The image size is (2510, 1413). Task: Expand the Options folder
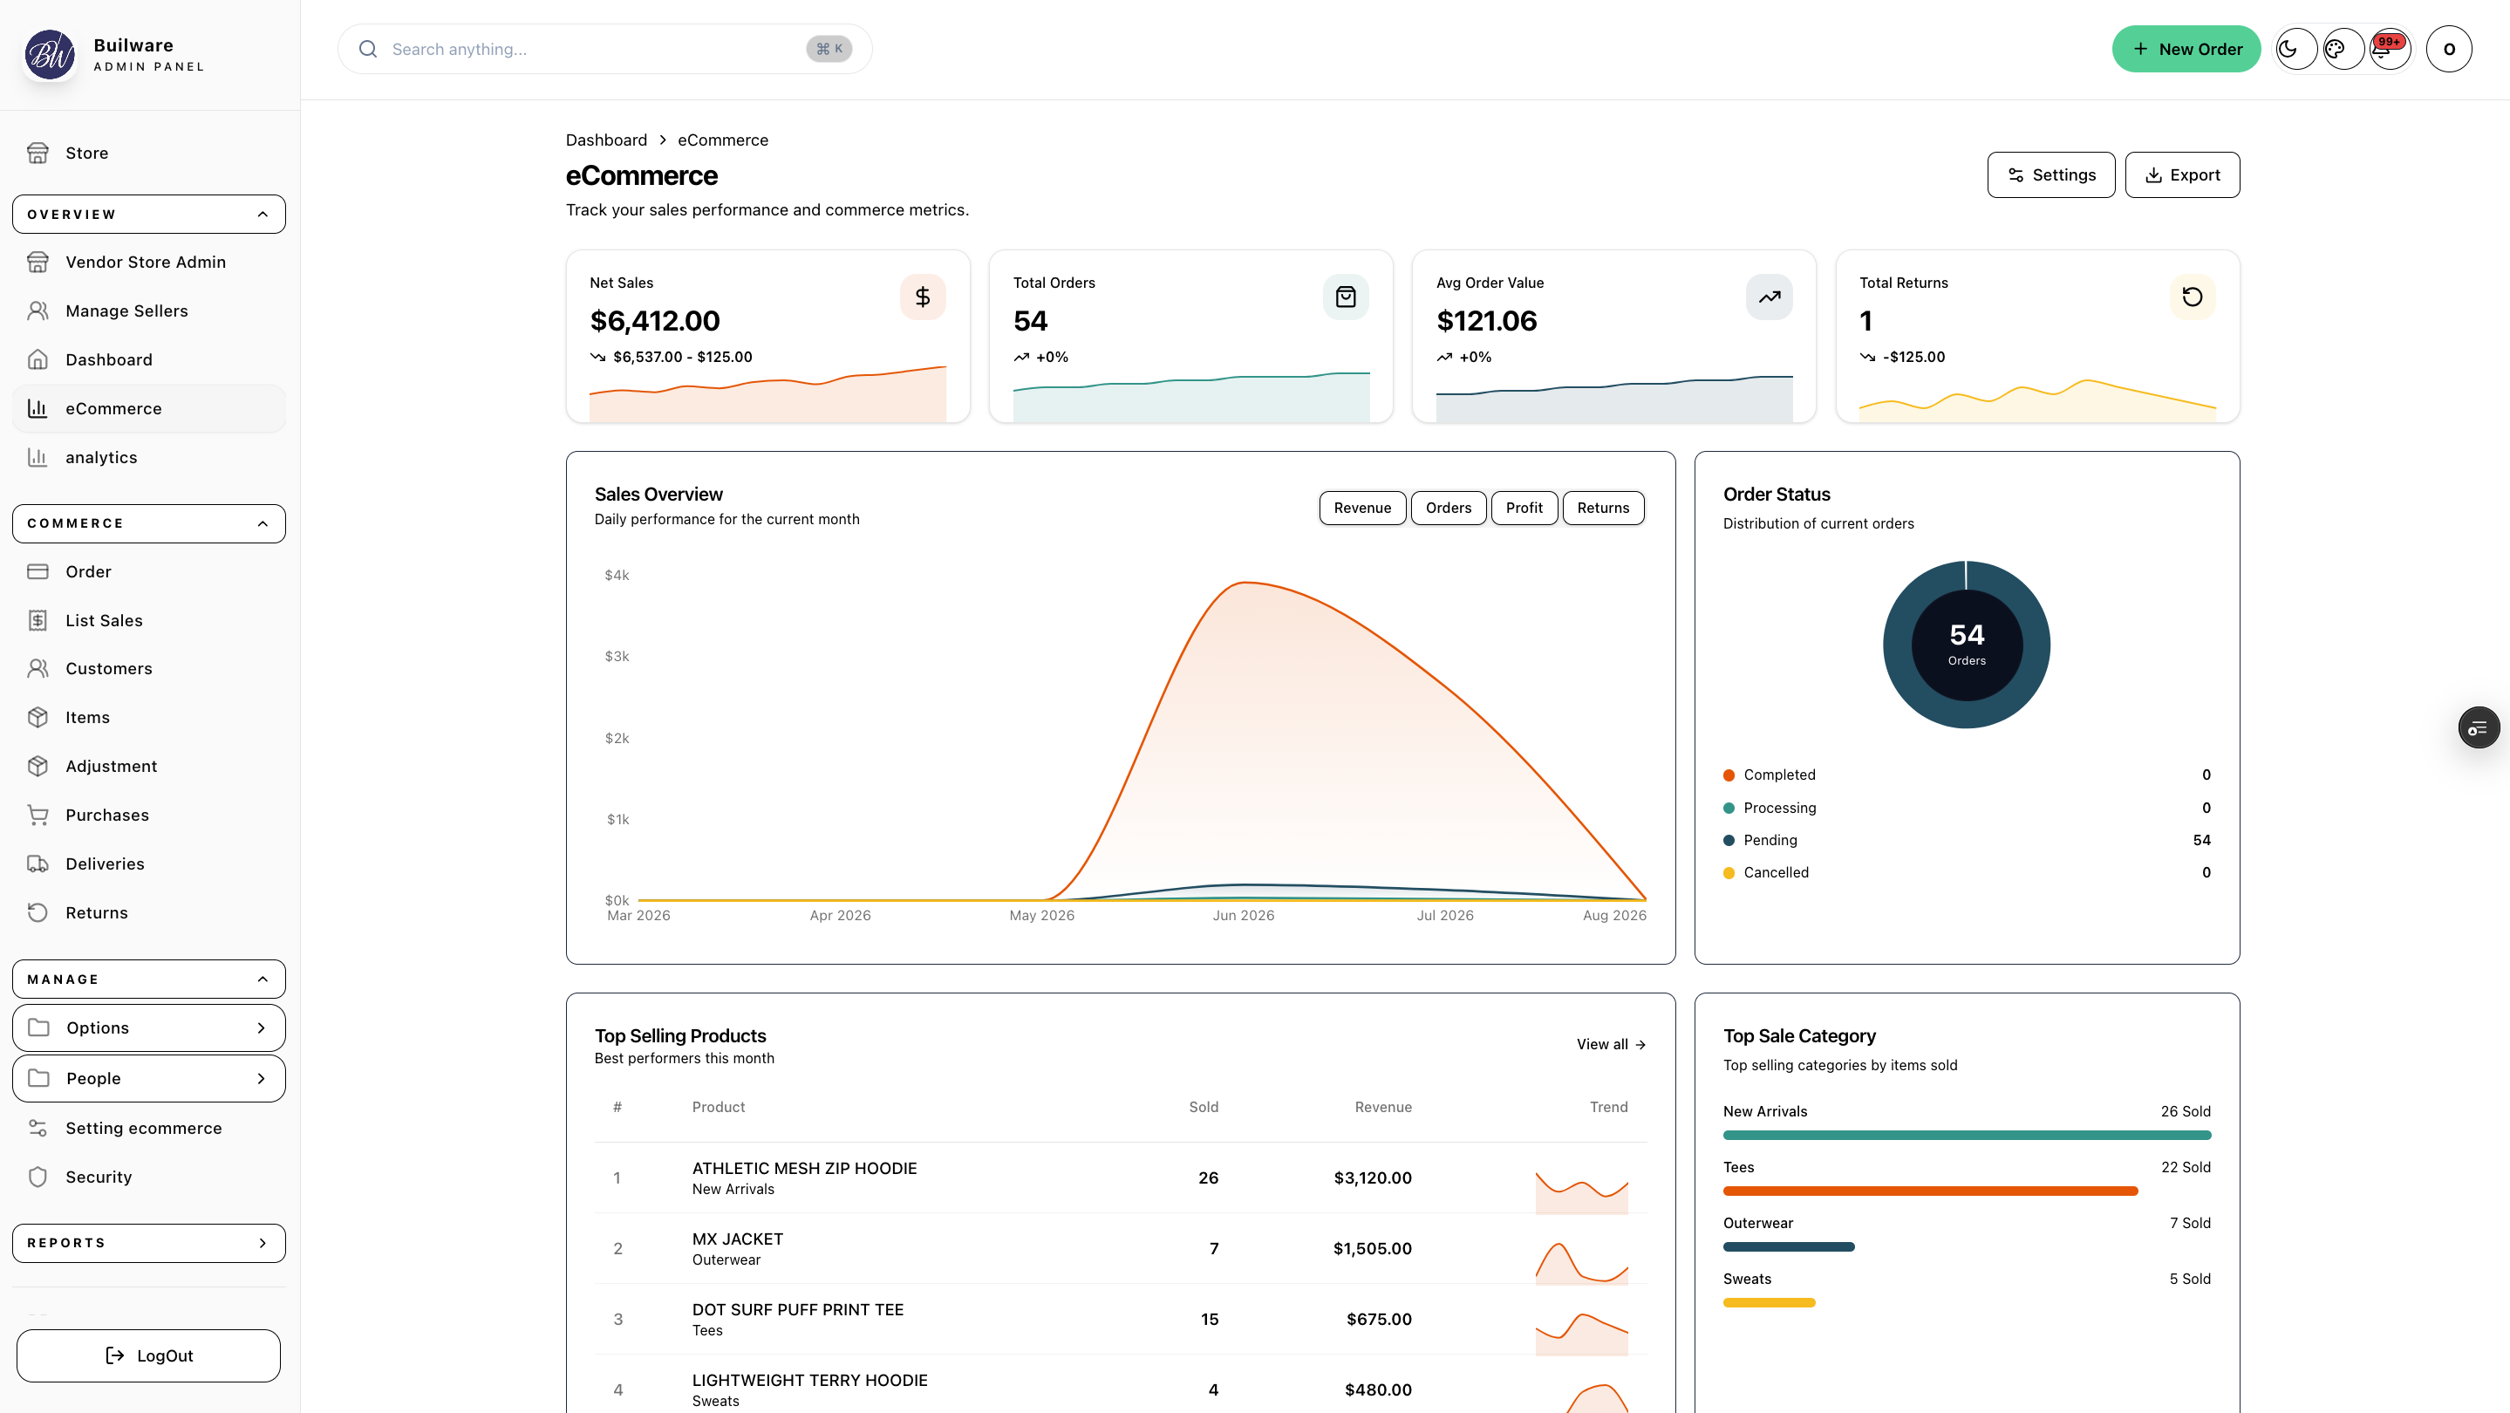coord(148,1028)
